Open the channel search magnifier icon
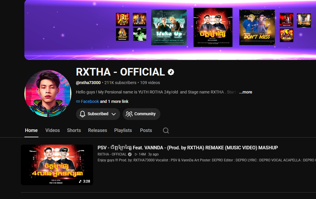 [166, 131]
